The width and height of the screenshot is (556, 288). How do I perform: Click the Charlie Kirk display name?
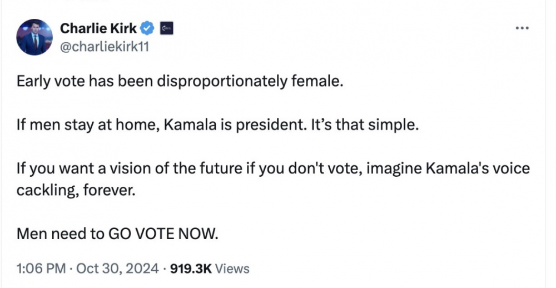click(x=98, y=28)
